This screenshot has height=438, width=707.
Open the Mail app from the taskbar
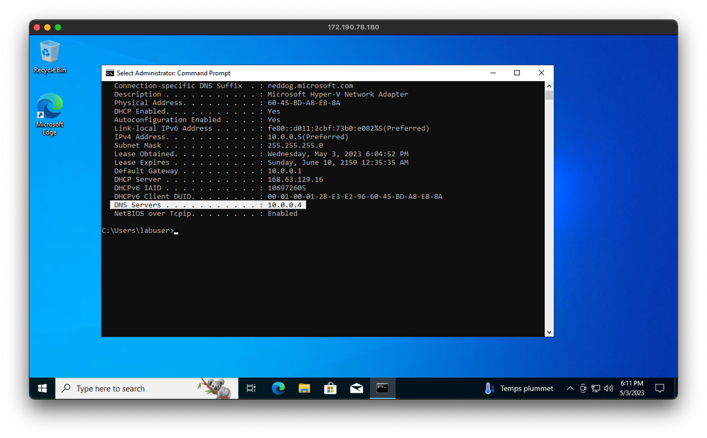357,388
